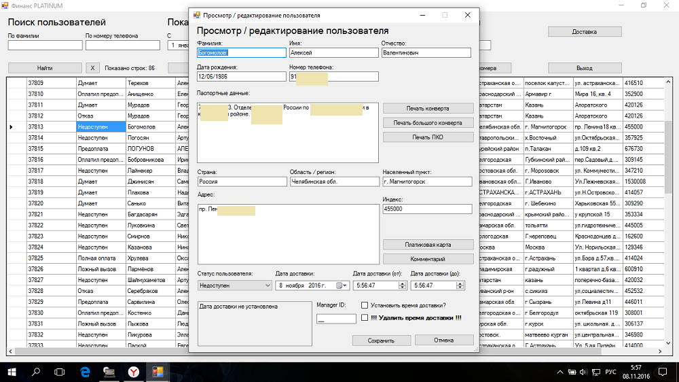Show hidden system tray icons
679x382 pixels.
pos(559,372)
